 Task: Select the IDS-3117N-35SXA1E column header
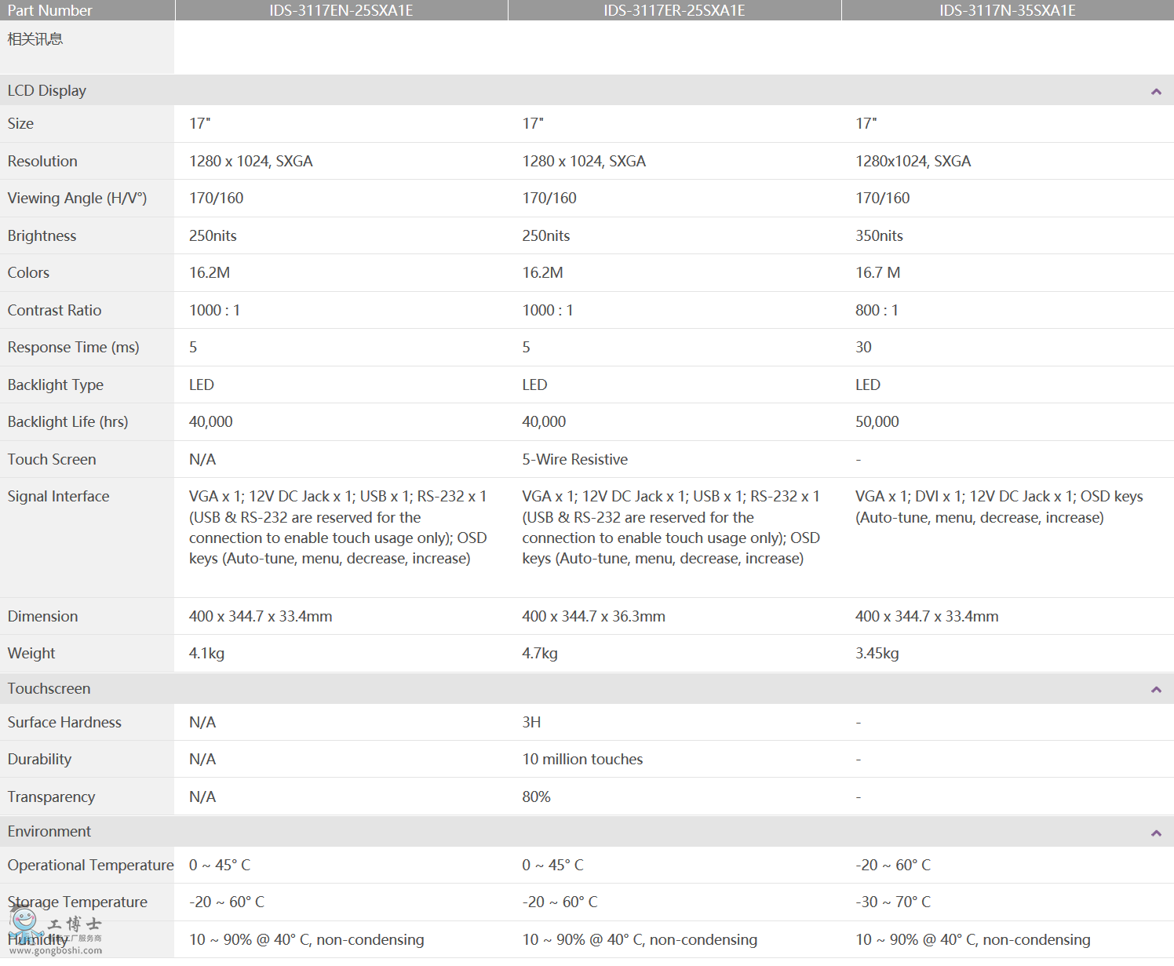[1007, 10]
